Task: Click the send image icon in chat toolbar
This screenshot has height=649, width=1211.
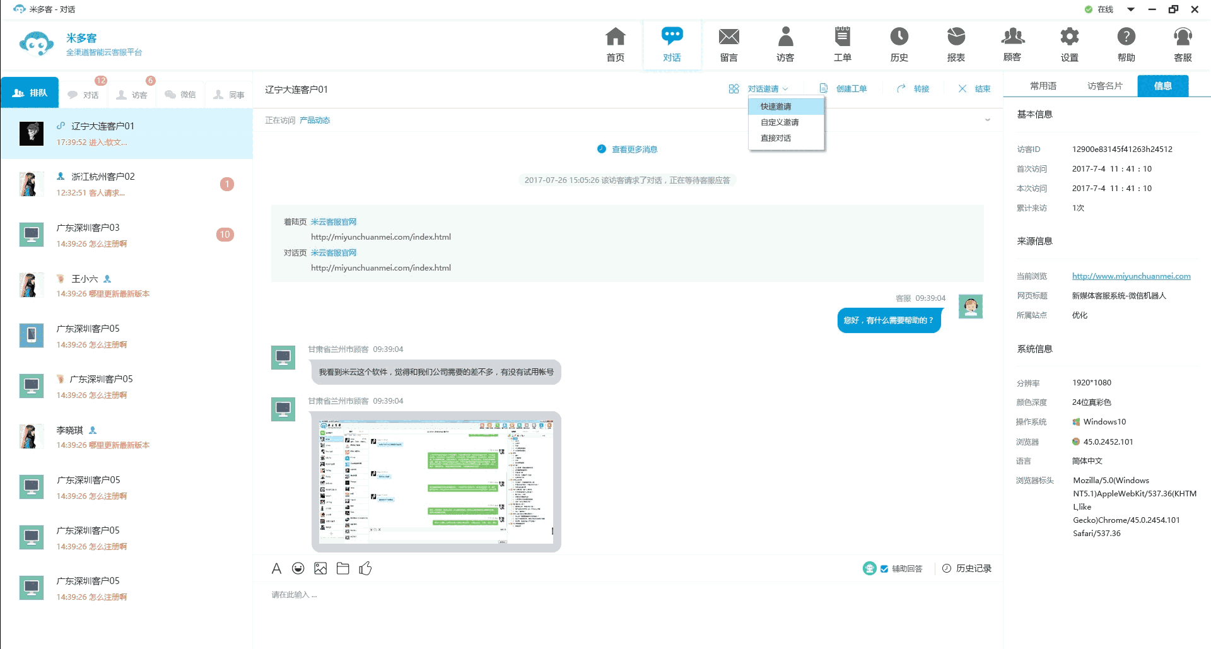Action: [320, 568]
